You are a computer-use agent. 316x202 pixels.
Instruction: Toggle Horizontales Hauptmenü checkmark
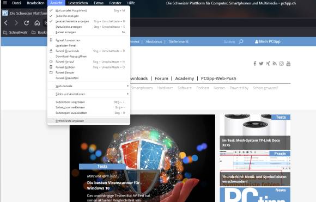click(89, 10)
